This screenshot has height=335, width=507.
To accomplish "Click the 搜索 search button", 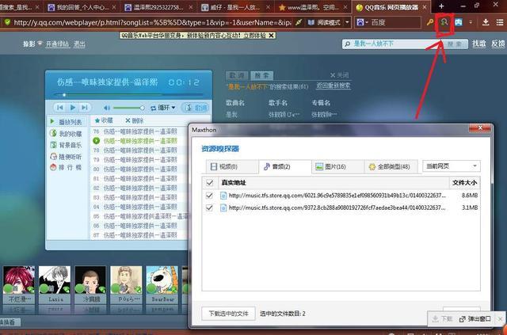I will (455, 44).
